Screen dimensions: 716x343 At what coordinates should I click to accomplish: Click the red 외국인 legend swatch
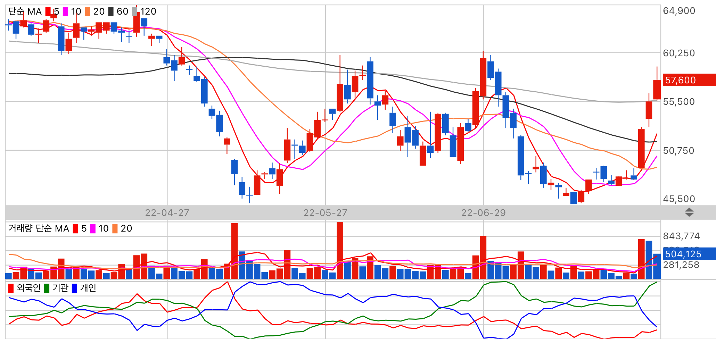click(x=11, y=288)
